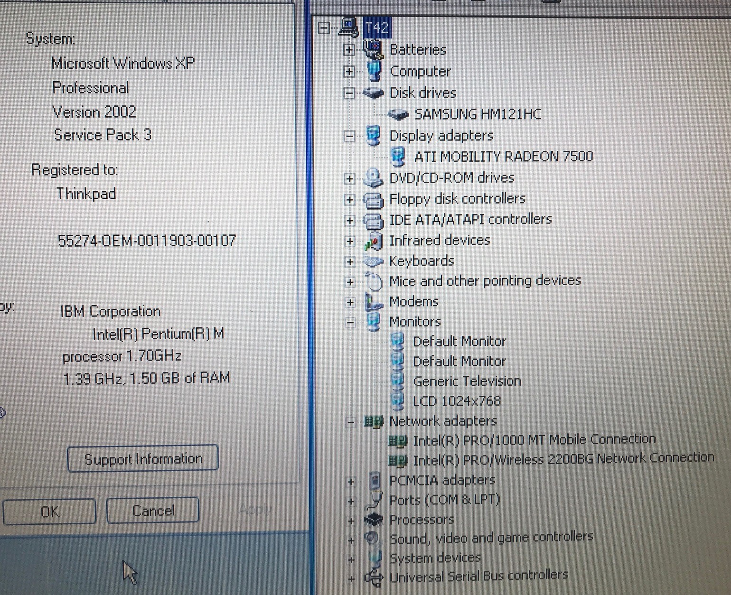The image size is (731, 595).
Task: Click the Generic Television monitor icon
Action: tap(397, 381)
